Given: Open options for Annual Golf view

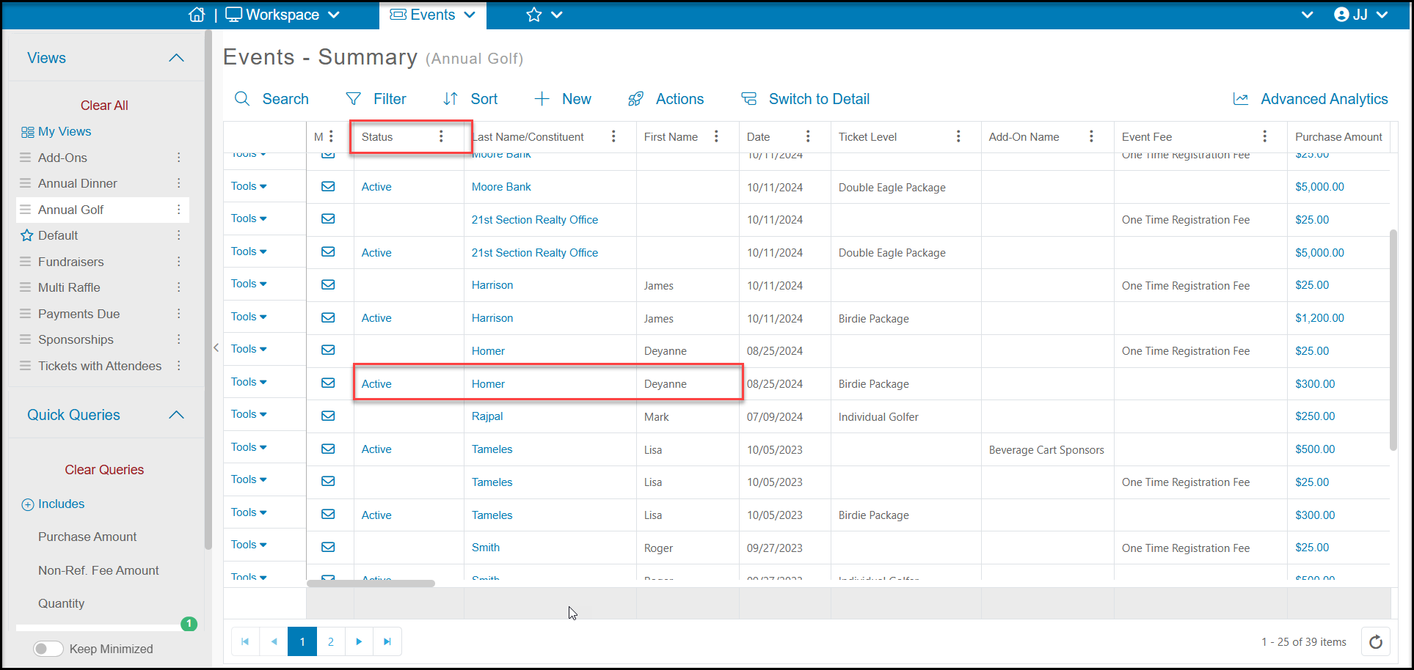Looking at the screenshot, I should pyautogui.click(x=178, y=210).
